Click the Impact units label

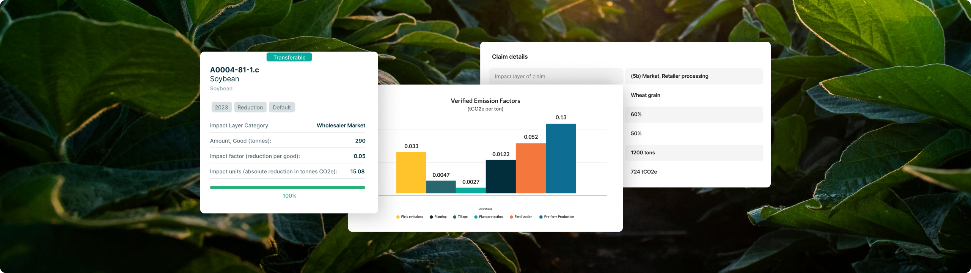pos(273,171)
